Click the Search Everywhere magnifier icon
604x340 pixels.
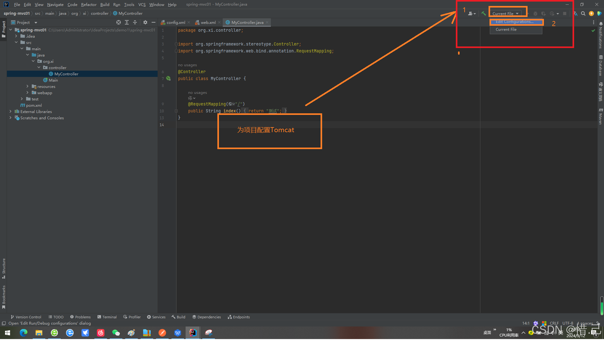coord(583,13)
